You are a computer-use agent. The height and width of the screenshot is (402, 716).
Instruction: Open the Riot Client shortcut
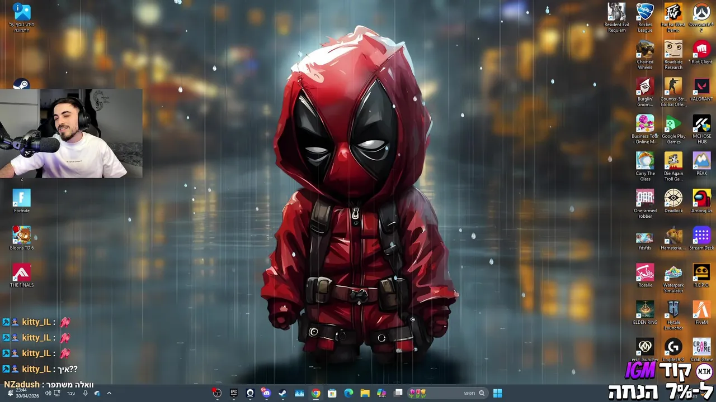coord(701,52)
